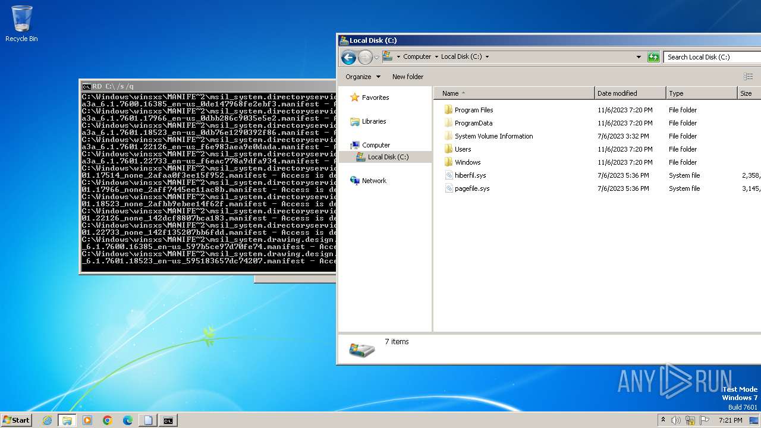Open the Start menu
The width and height of the screenshot is (761, 428).
[x=17, y=420]
